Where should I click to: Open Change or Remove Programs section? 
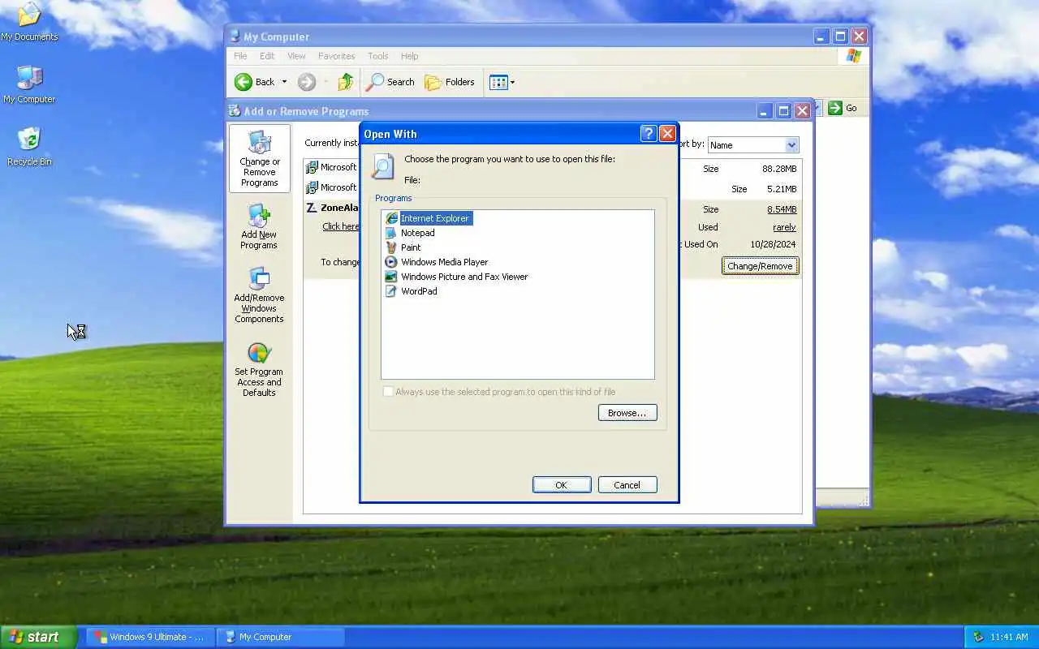pos(260,158)
